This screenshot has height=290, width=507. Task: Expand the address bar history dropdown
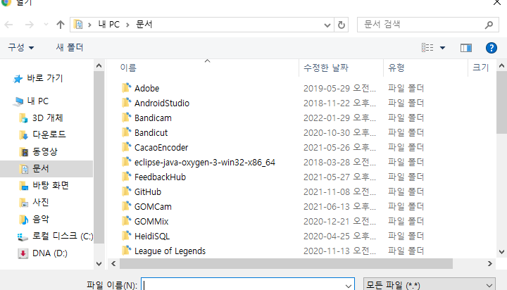tap(327, 25)
